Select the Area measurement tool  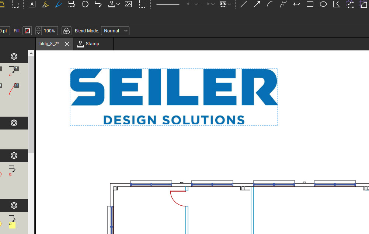coord(364,4)
